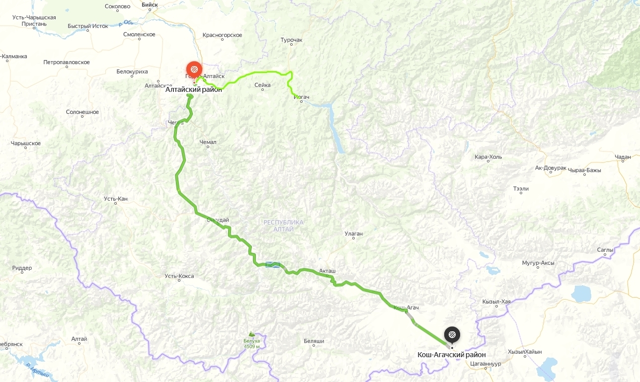Select the Belukha mountain peak icon

coord(252,334)
